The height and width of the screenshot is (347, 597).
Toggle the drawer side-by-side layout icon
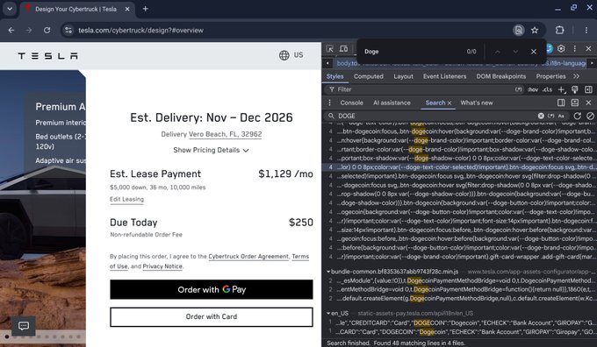tap(561, 103)
